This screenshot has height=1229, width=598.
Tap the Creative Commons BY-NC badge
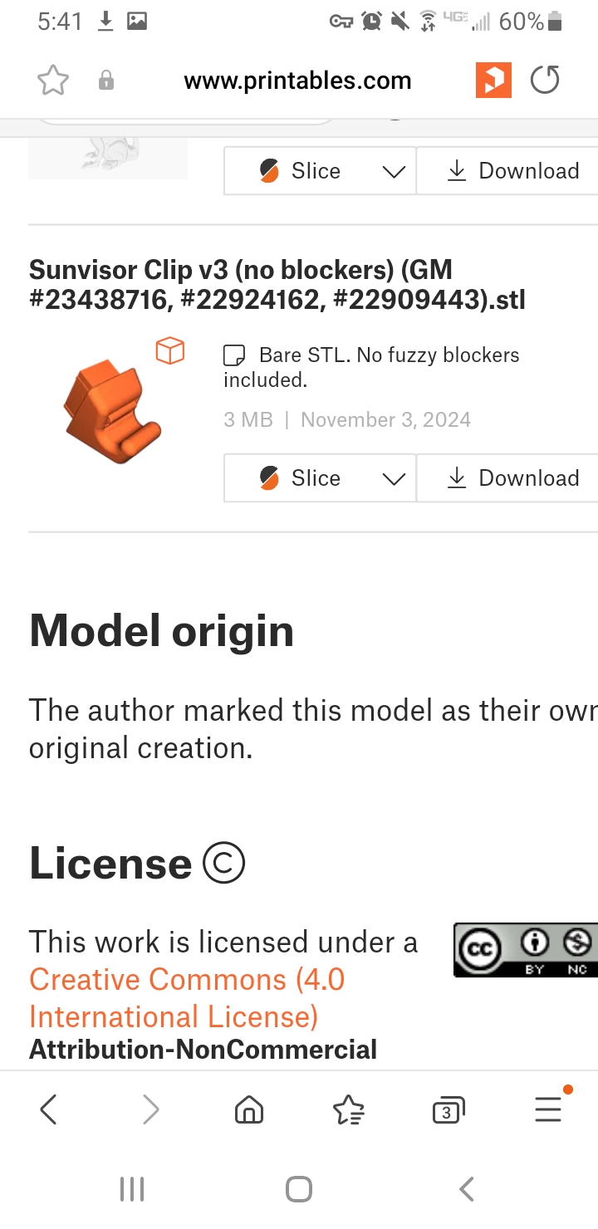526,950
